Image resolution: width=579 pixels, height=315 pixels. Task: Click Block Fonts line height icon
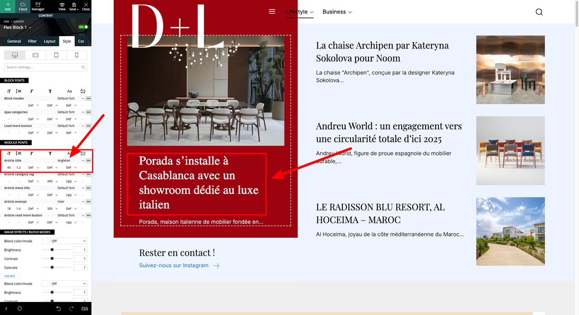coord(19,91)
